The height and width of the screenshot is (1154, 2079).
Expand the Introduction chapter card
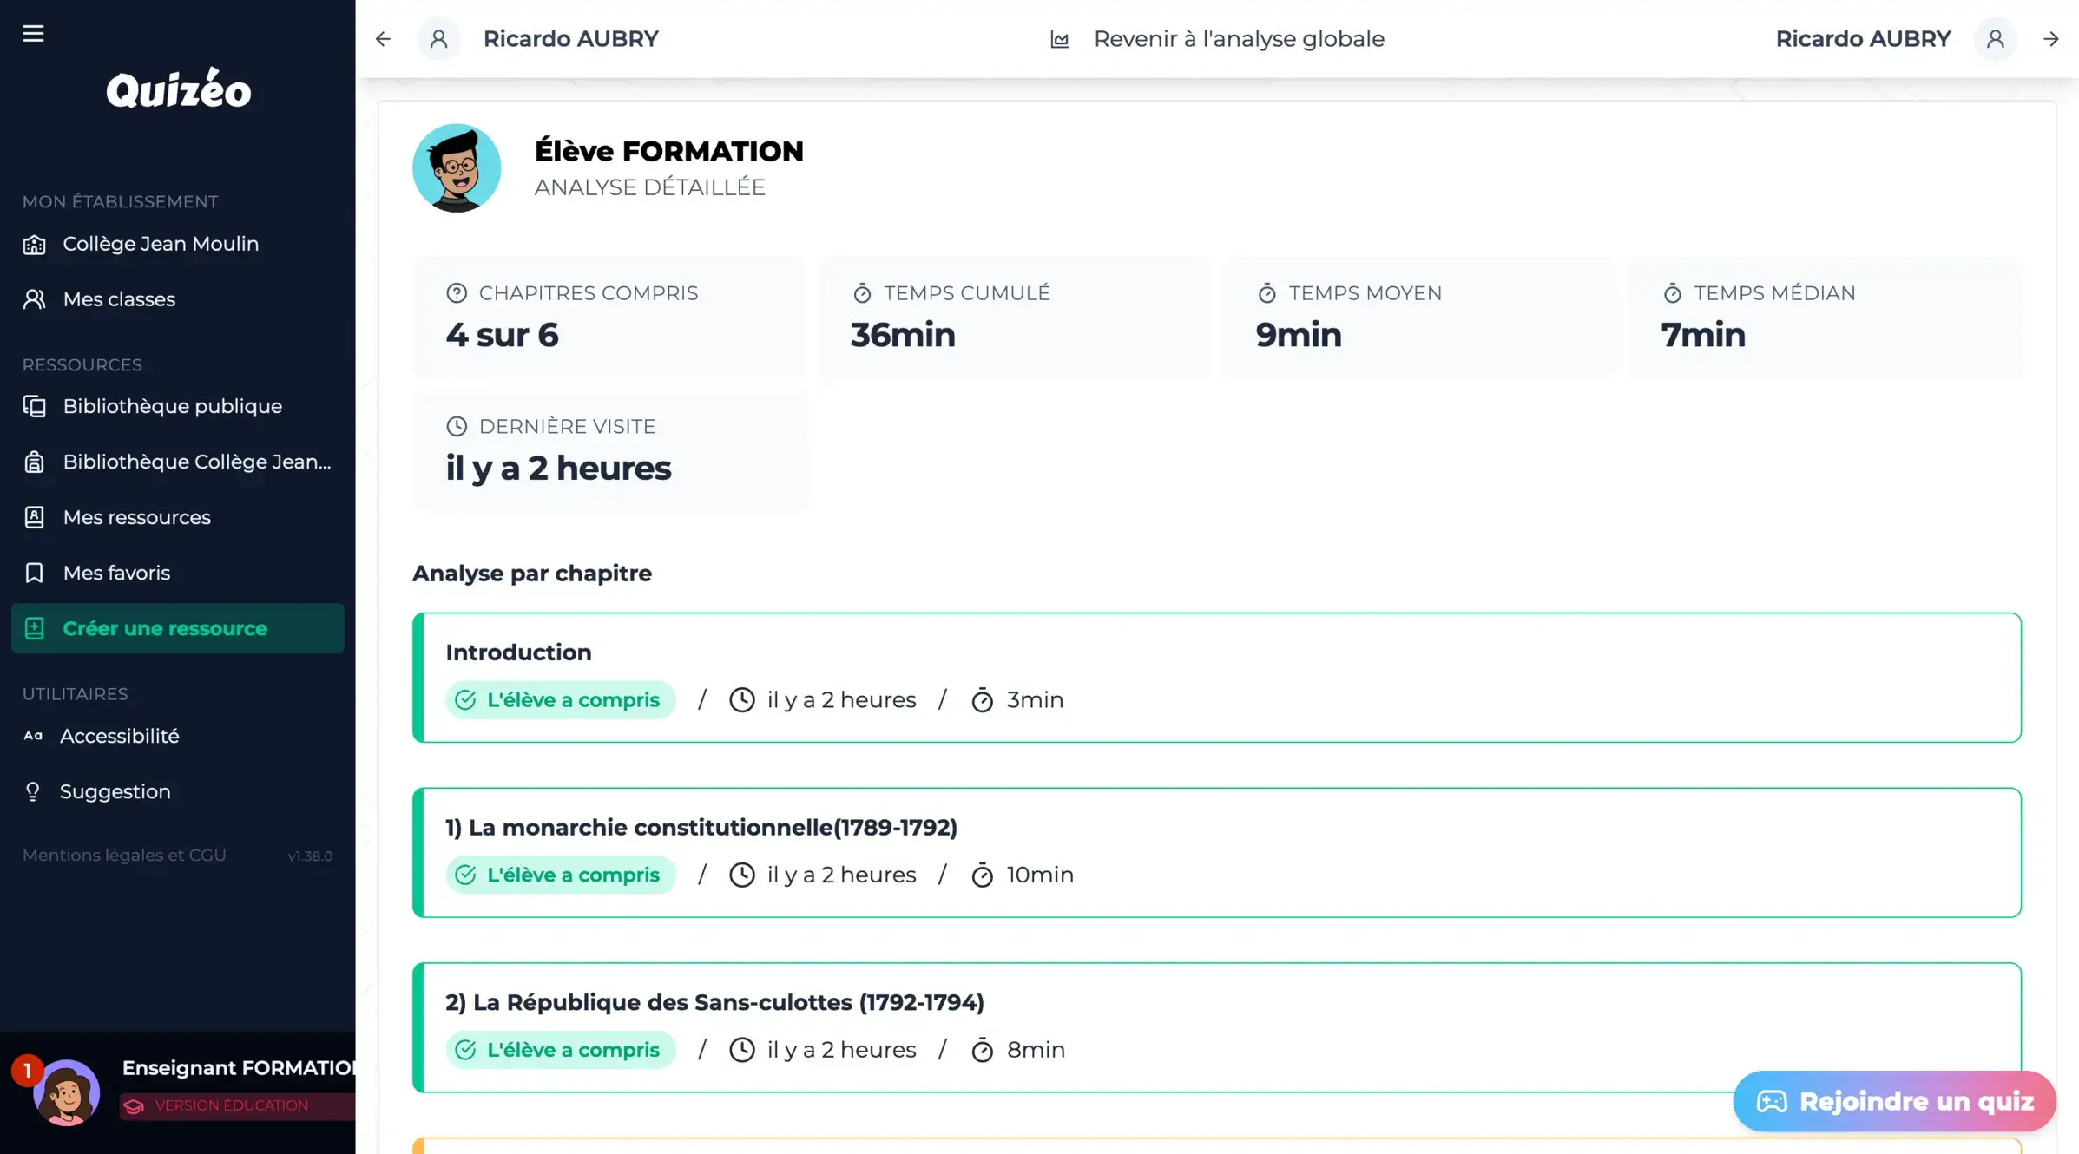[x=1215, y=677]
